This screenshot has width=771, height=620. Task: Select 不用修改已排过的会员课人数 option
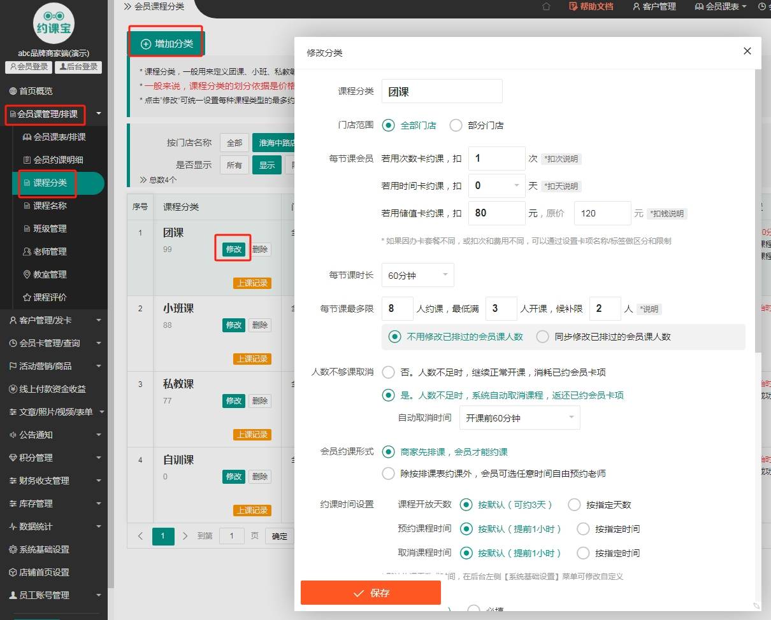click(x=456, y=337)
